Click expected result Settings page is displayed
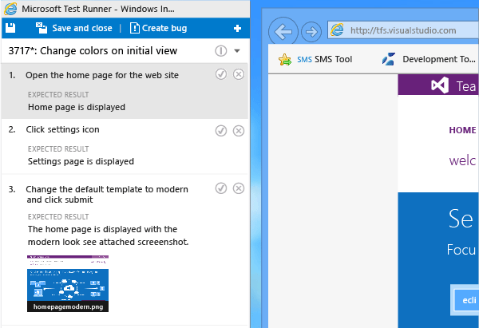The image size is (479, 328). coord(81,161)
